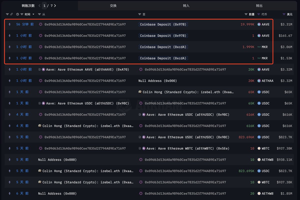Switch to the 转出 tab
This screenshot has height=200, width=300.
259,5
